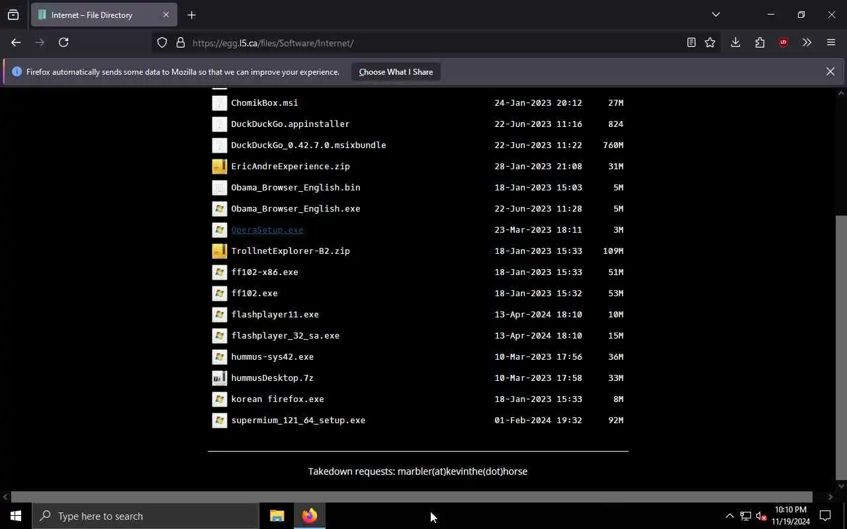Download ff102-x86.exe

point(264,272)
